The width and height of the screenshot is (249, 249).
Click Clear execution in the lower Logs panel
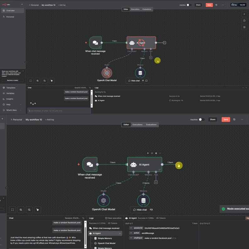(x=113, y=218)
